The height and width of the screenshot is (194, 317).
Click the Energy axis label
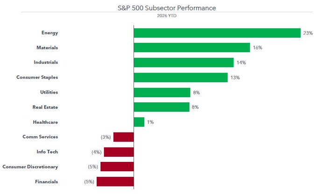49,33
